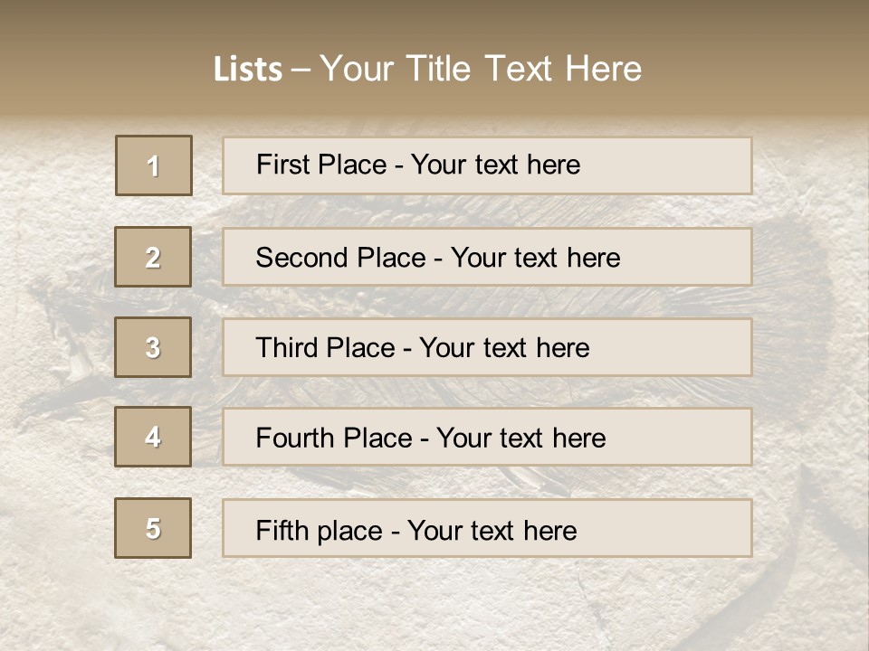
Task: Click the number 3 square
Action: pos(153,347)
